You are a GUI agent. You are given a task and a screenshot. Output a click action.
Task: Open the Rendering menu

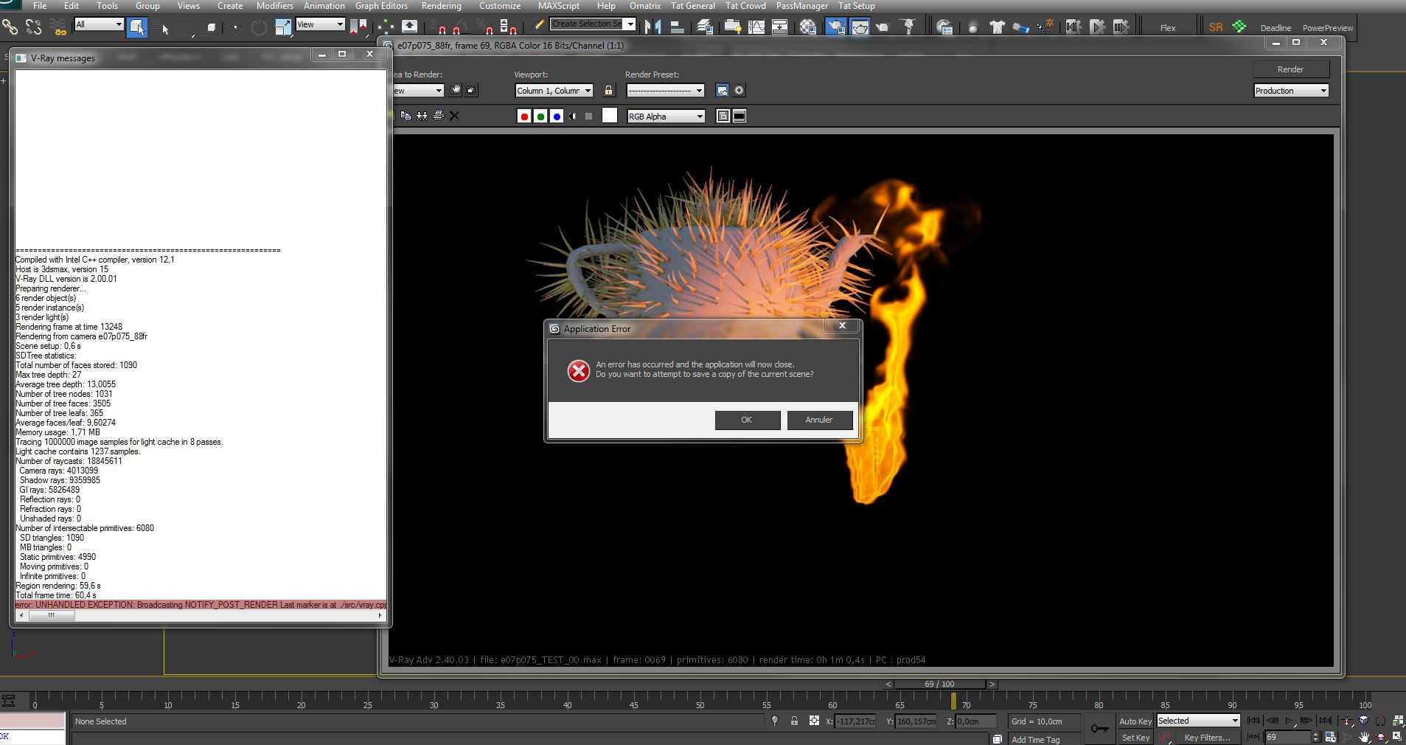pos(441,6)
